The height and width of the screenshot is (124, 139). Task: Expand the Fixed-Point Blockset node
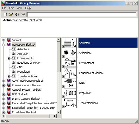tap(3, 112)
